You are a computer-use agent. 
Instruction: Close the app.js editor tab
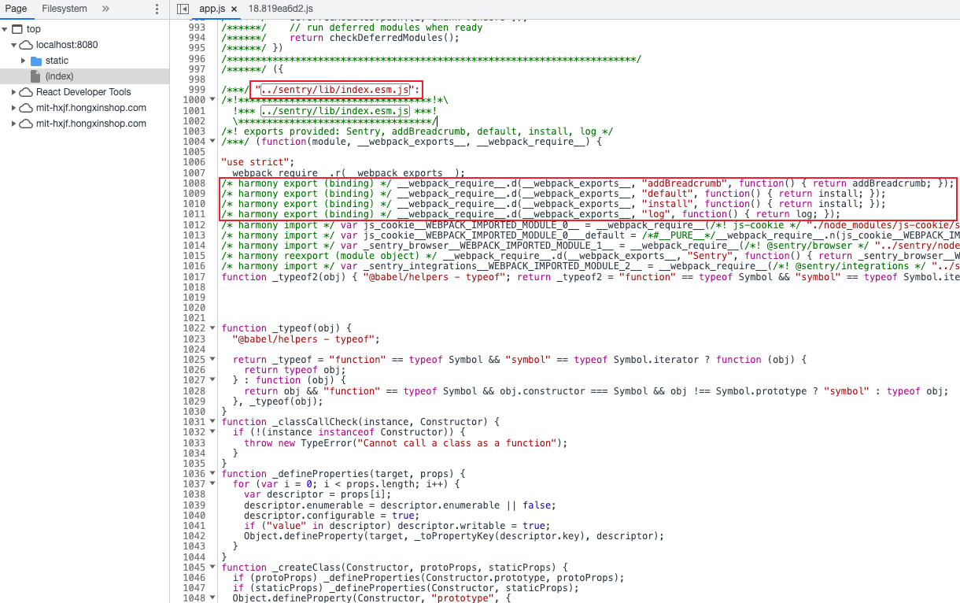[234, 9]
